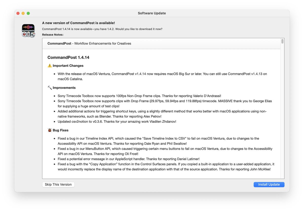Click "Updated csv2notion to v0.3.6" bullet
The height and width of the screenshot is (211, 304).
117,121
